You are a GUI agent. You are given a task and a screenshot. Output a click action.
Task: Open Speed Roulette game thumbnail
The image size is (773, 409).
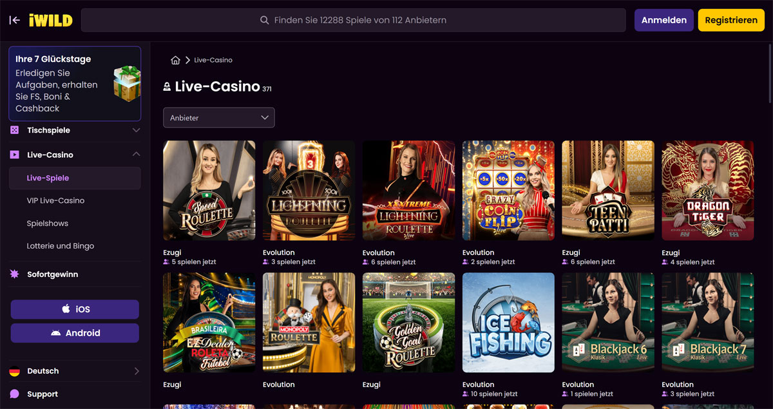(209, 191)
